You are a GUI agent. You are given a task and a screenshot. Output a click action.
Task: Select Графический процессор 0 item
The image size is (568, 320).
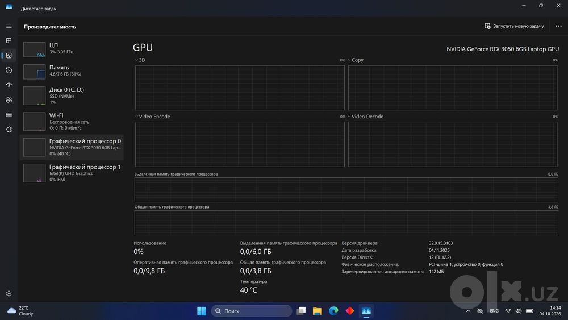[x=72, y=147]
